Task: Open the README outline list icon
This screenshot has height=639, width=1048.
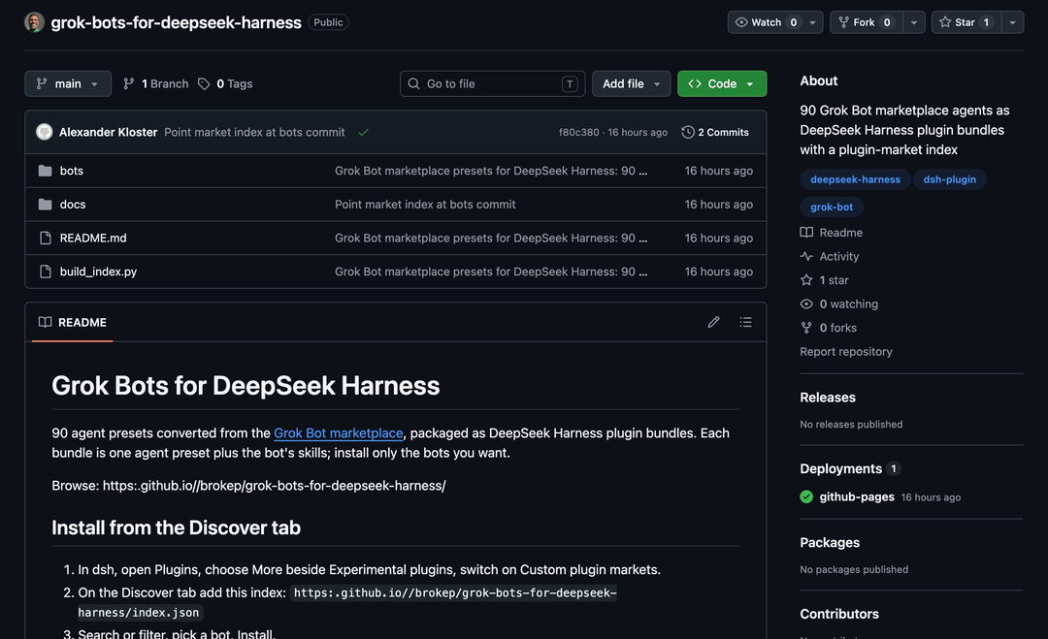Action: click(x=746, y=323)
